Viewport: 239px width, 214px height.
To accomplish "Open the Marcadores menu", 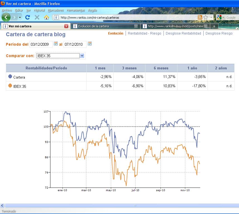I will click(55, 10).
